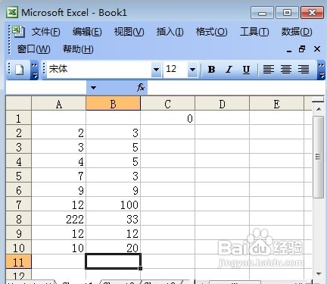Click the New blank workbook icon
This screenshot has height=284, width=327.
tap(20, 69)
